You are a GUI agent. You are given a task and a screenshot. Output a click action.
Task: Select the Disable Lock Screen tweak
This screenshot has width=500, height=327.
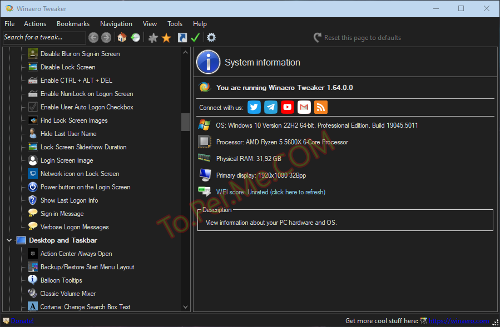tap(68, 67)
